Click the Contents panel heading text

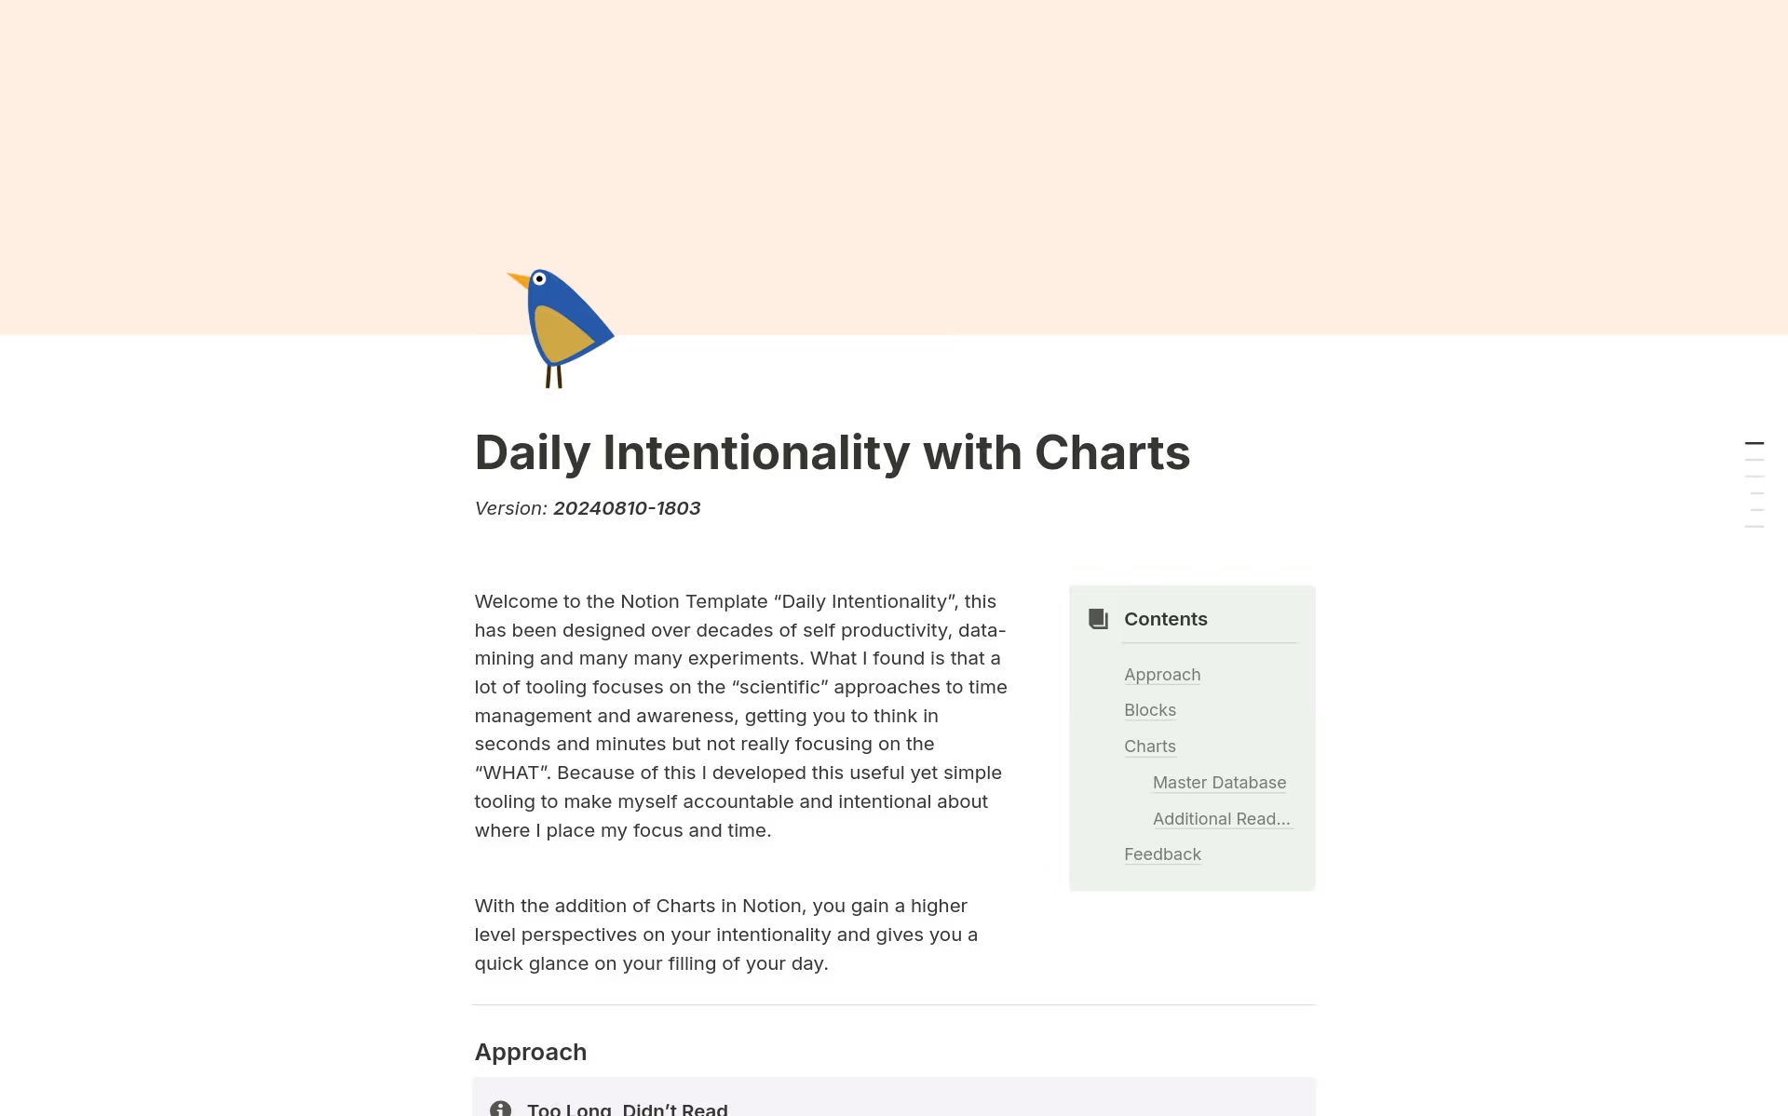pos(1165,619)
